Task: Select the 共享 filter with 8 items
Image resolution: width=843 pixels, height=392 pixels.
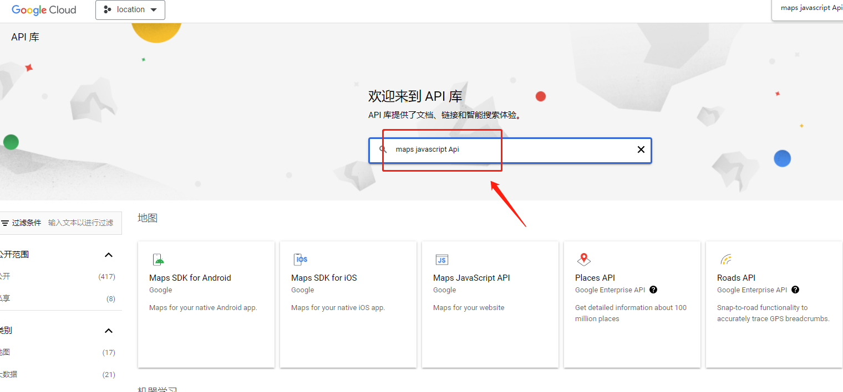Action: click(58, 298)
